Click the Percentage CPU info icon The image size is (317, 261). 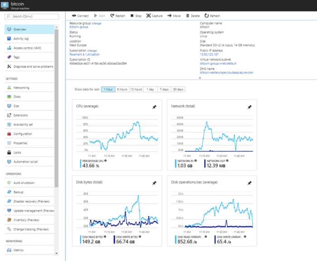(x=106, y=161)
